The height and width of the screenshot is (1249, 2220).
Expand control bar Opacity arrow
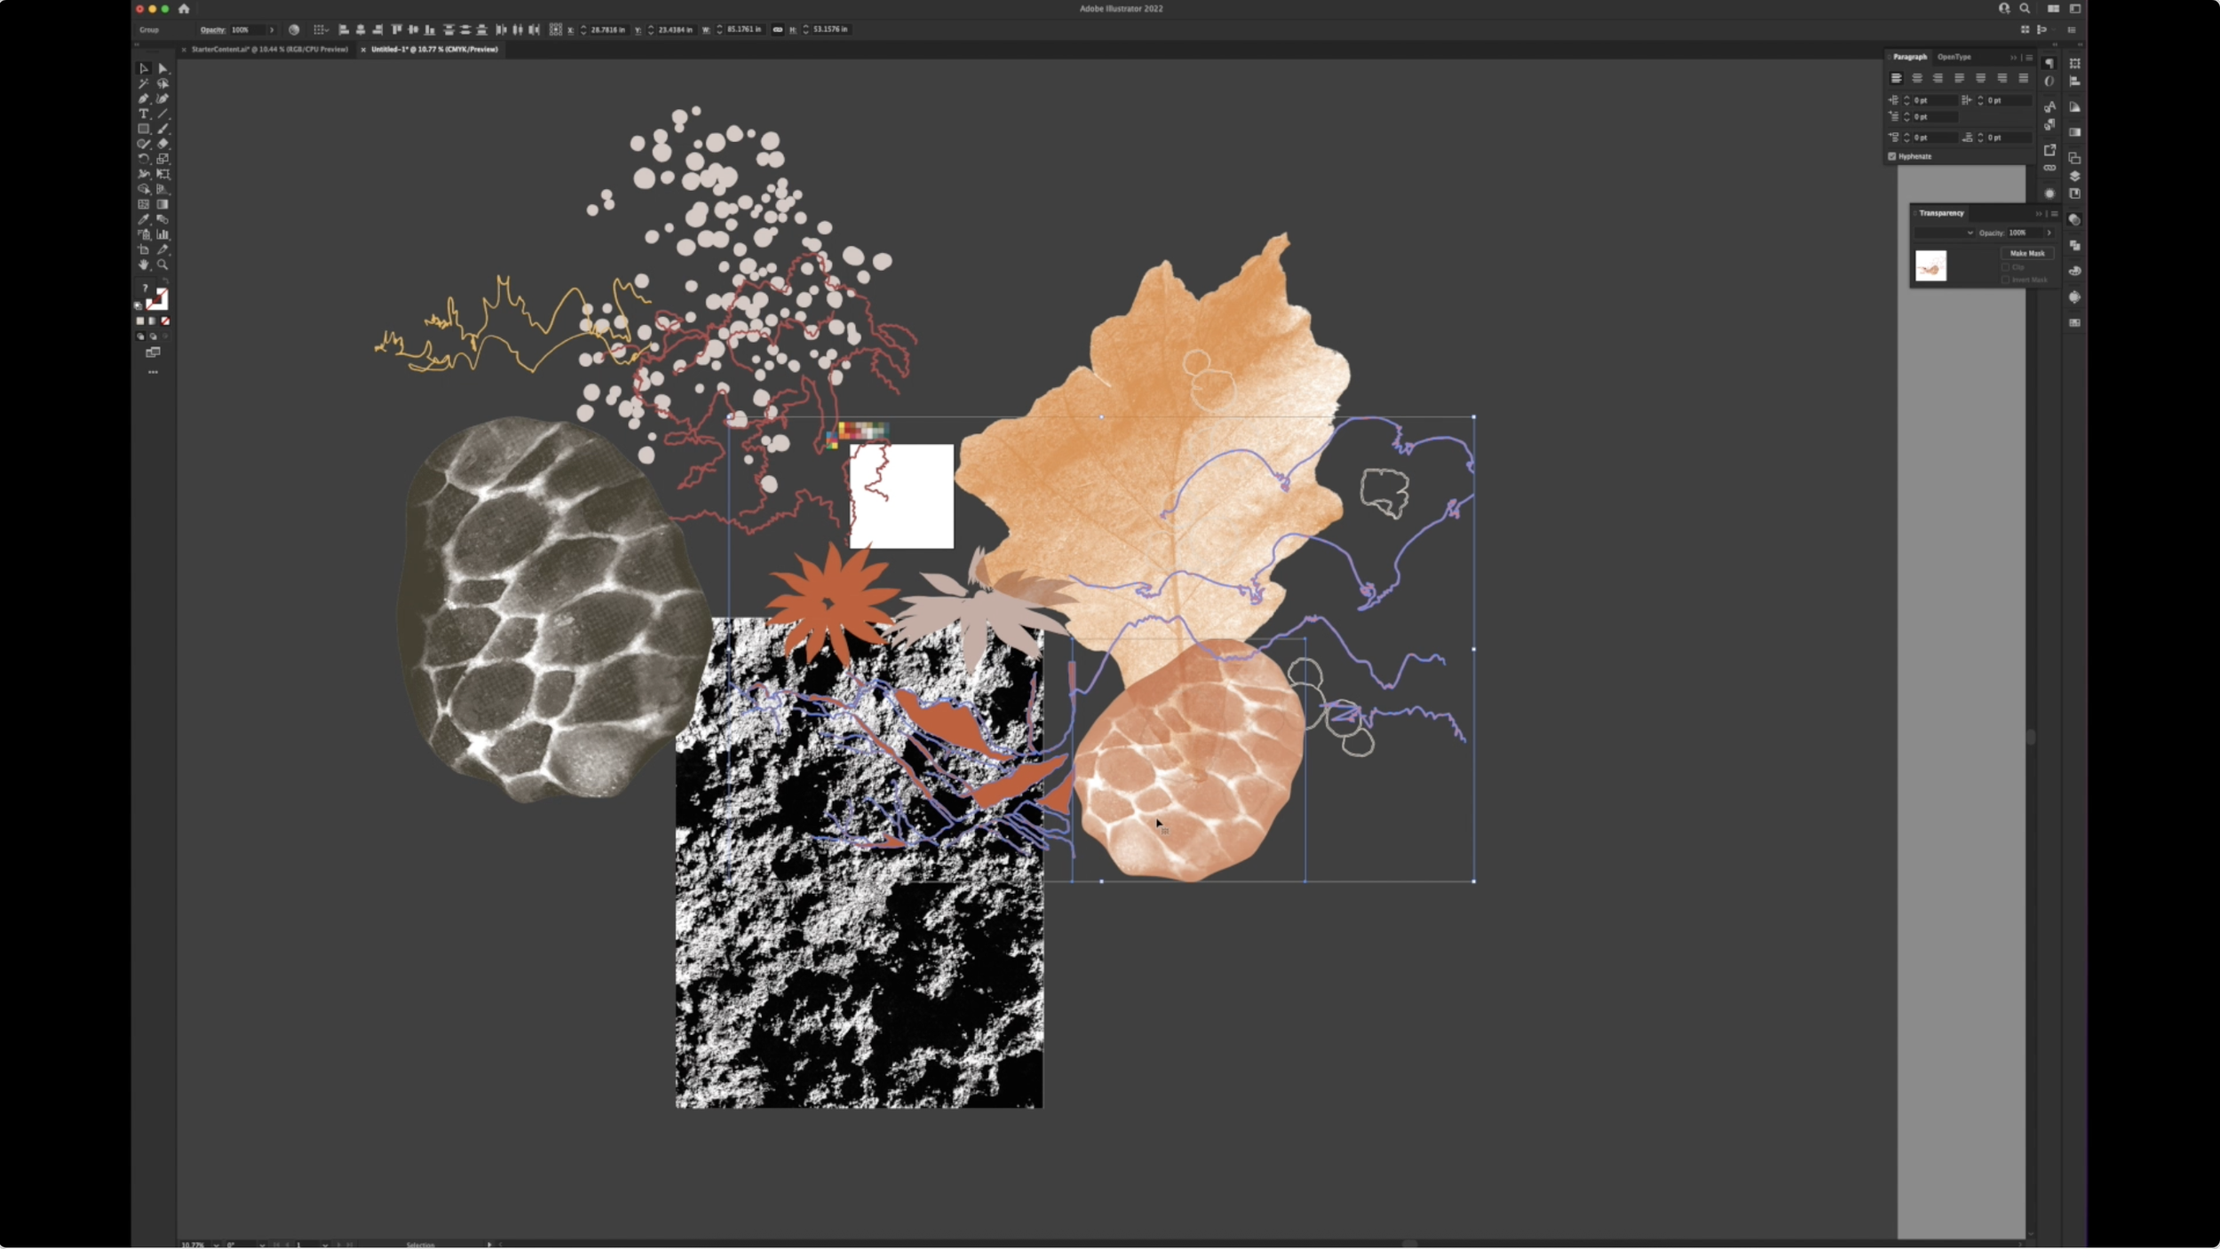(272, 29)
